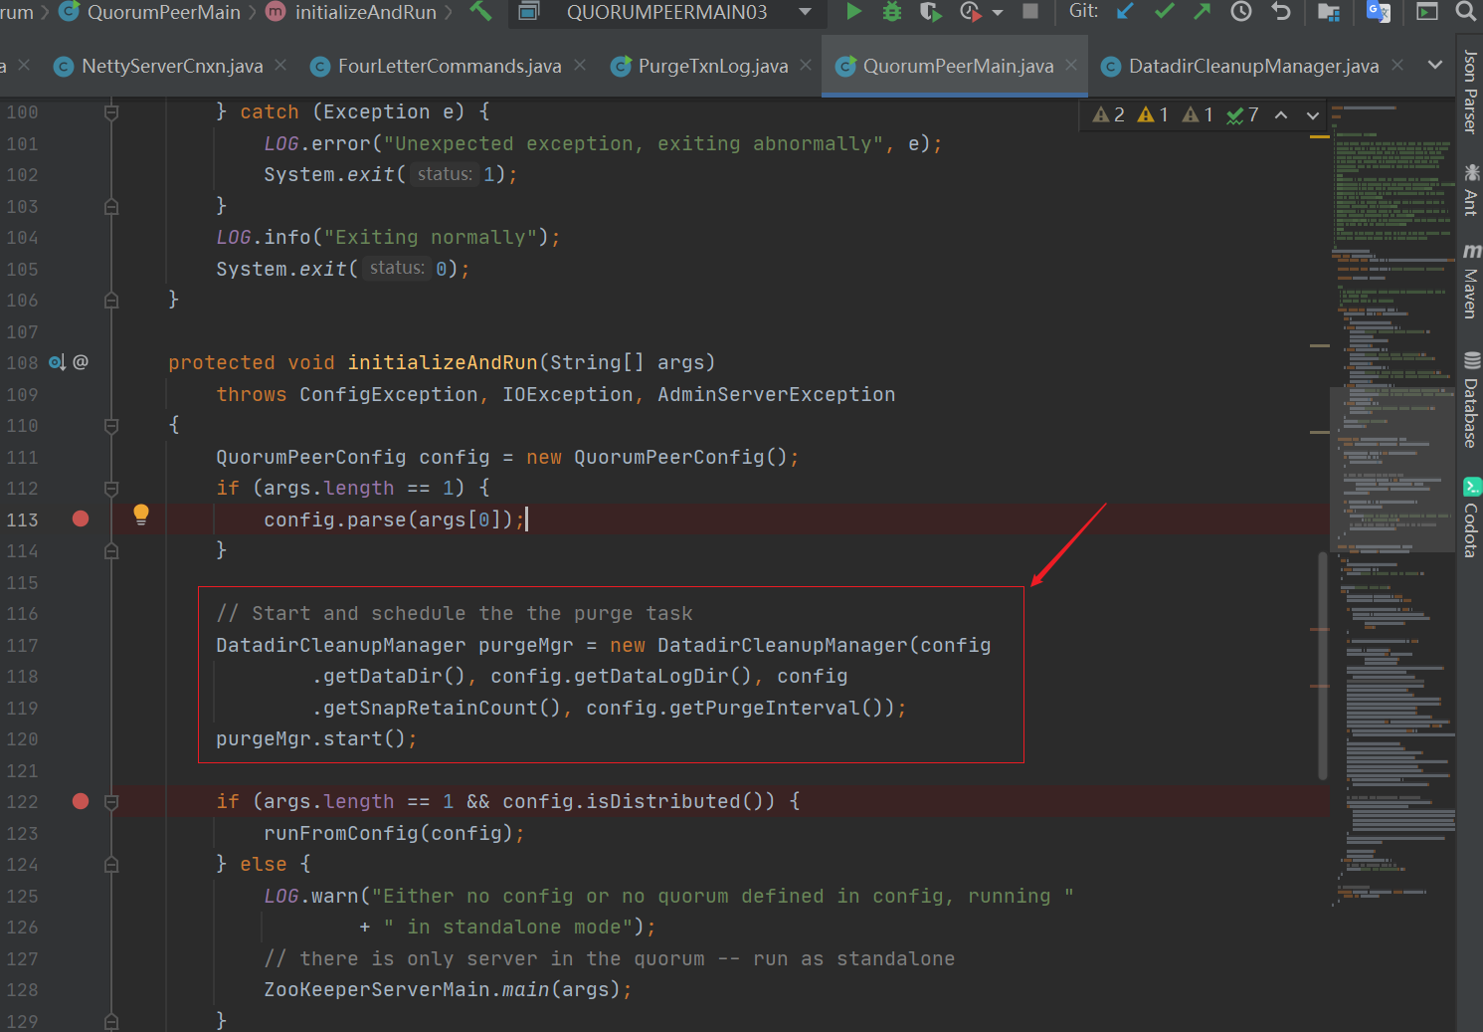Collapse initializeAndRun body at line 110

pos(111,426)
